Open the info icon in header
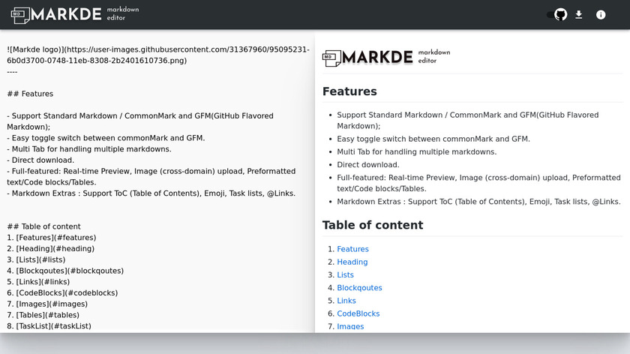 (601, 14)
